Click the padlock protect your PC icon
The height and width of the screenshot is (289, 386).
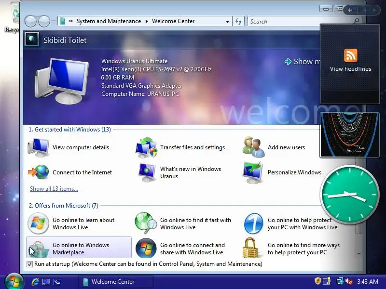pyautogui.click(x=250, y=248)
